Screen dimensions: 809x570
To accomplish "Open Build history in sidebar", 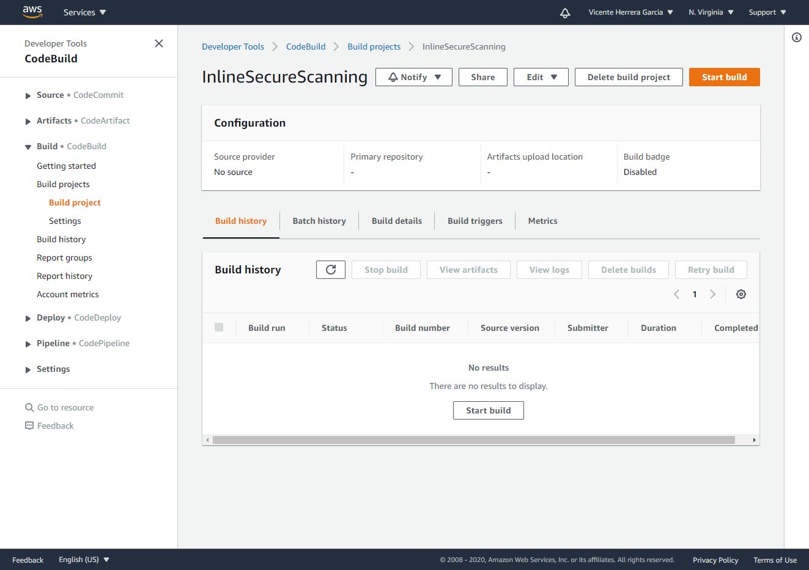I will (61, 239).
